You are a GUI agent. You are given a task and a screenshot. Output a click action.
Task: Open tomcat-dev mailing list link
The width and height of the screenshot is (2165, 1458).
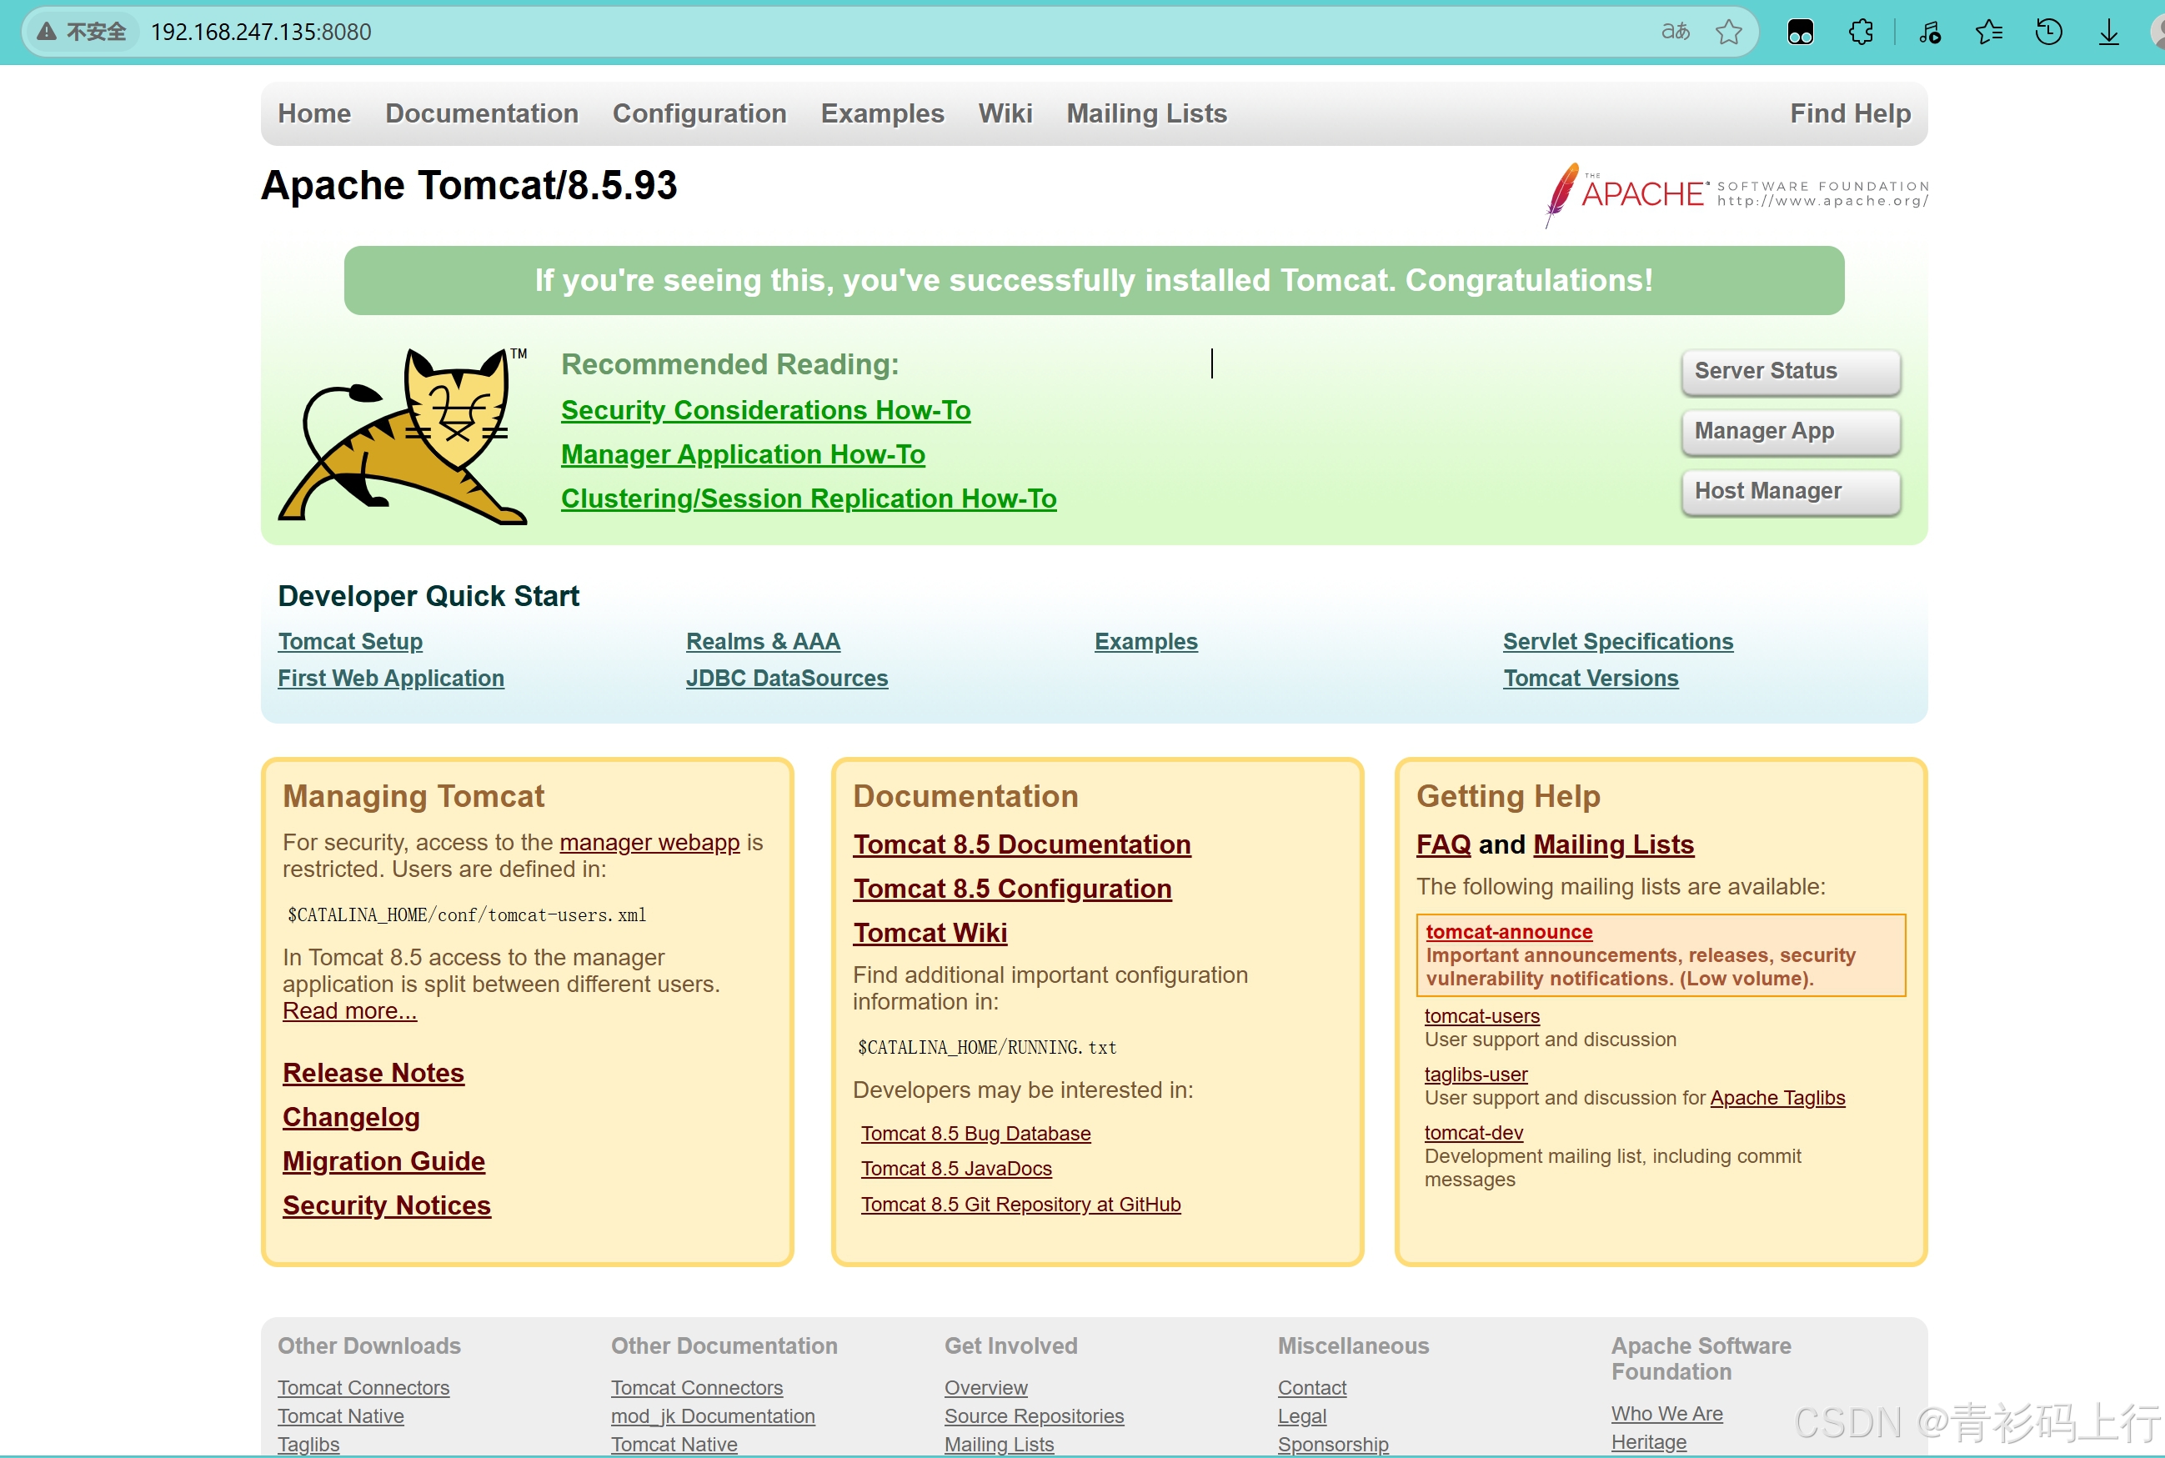pos(1473,1134)
